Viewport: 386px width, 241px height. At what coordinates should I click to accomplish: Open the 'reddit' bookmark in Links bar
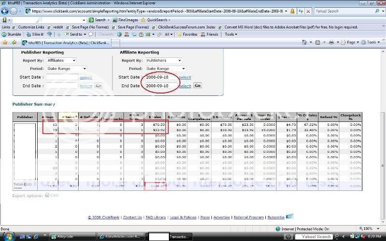click(x=55, y=27)
